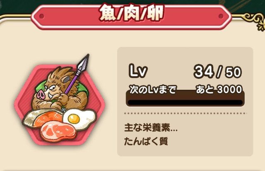Image resolution: width=265 pixels, height=171 pixels.
Task: Tap the dotted divider line in panel
Action: (185, 113)
